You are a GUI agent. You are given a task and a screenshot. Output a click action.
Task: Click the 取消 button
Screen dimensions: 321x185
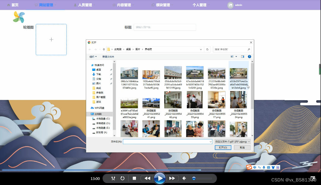point(242,147)
